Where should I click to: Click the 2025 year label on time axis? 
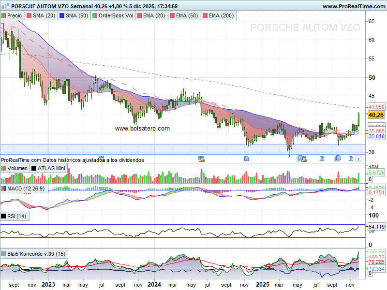pos(263,285)
